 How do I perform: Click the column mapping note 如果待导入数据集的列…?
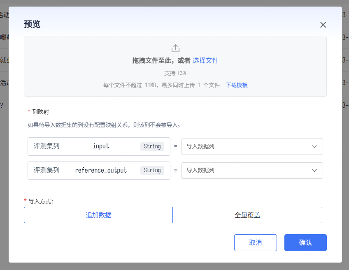pyautogui.click(x=104, y=125)
